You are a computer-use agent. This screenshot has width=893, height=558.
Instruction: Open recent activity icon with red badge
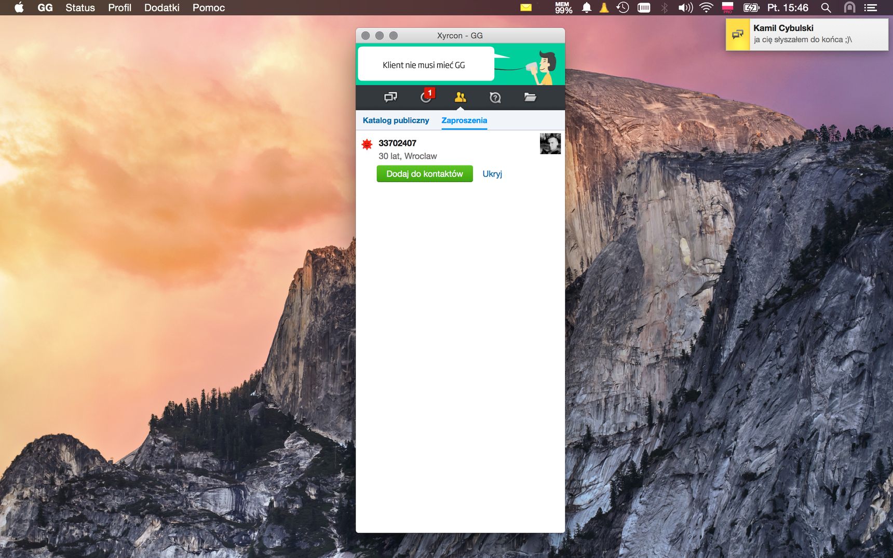point(427,96)
